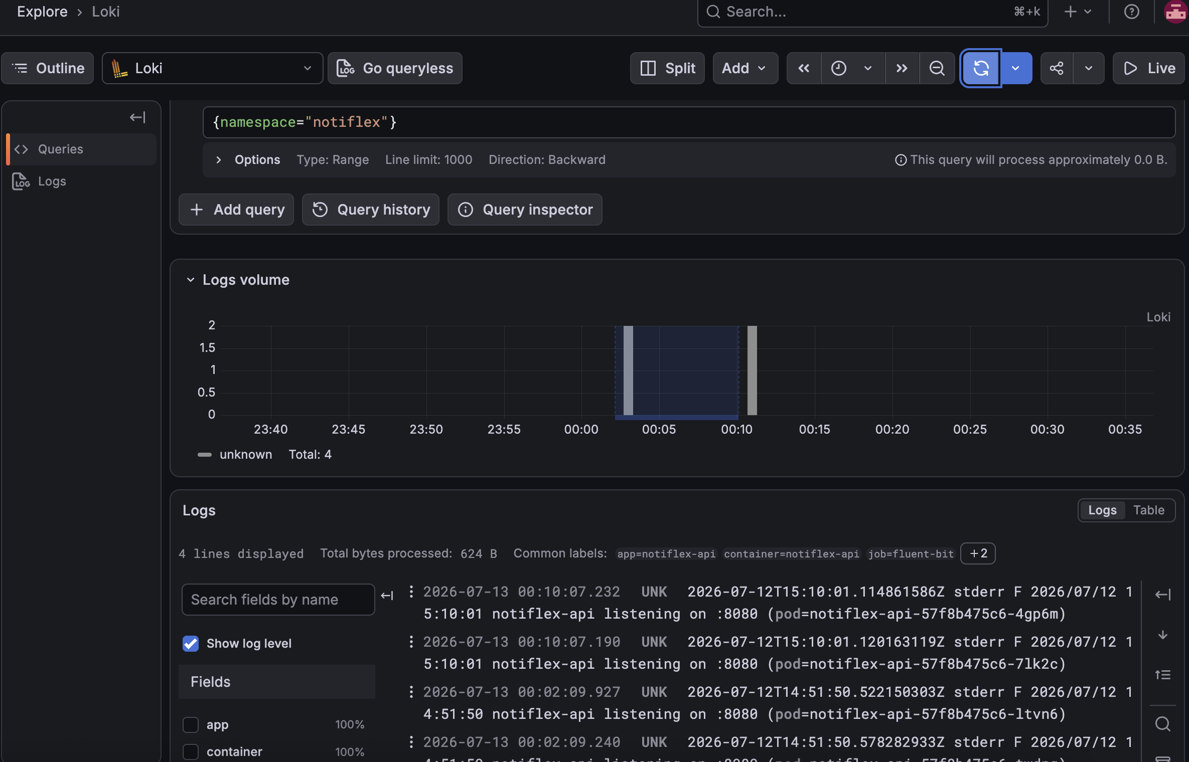Screen dimensions: 1189x762
Task: Uncheck Show log level checkbox
Action: [x=191, y=644]
